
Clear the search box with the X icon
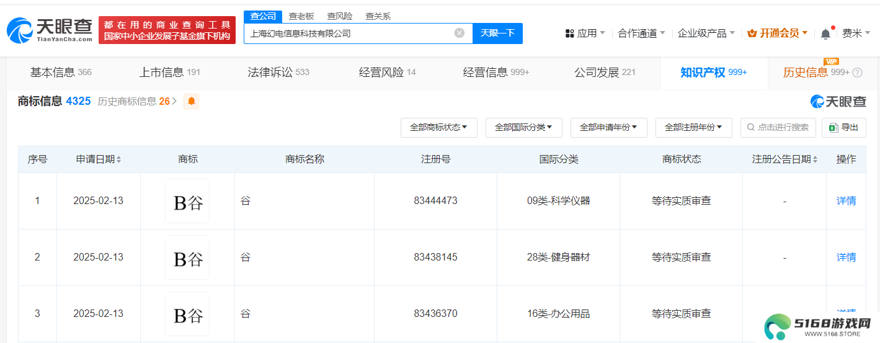point(460,33)
